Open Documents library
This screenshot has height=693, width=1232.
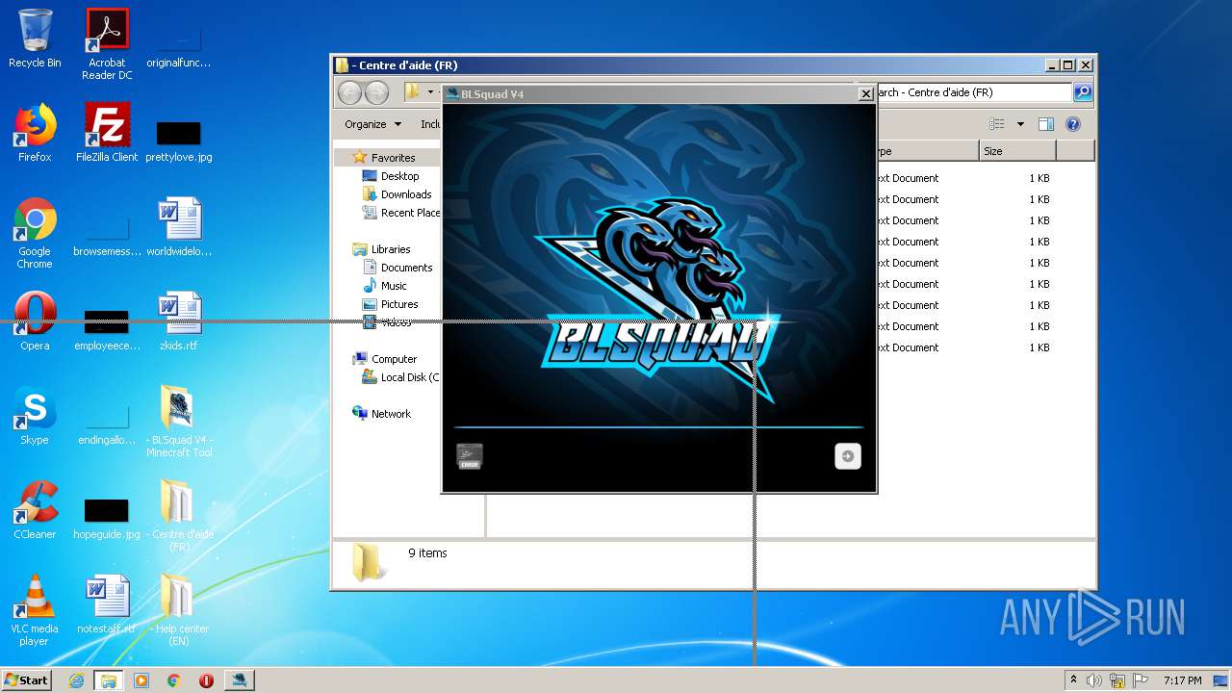pos(406,268)
